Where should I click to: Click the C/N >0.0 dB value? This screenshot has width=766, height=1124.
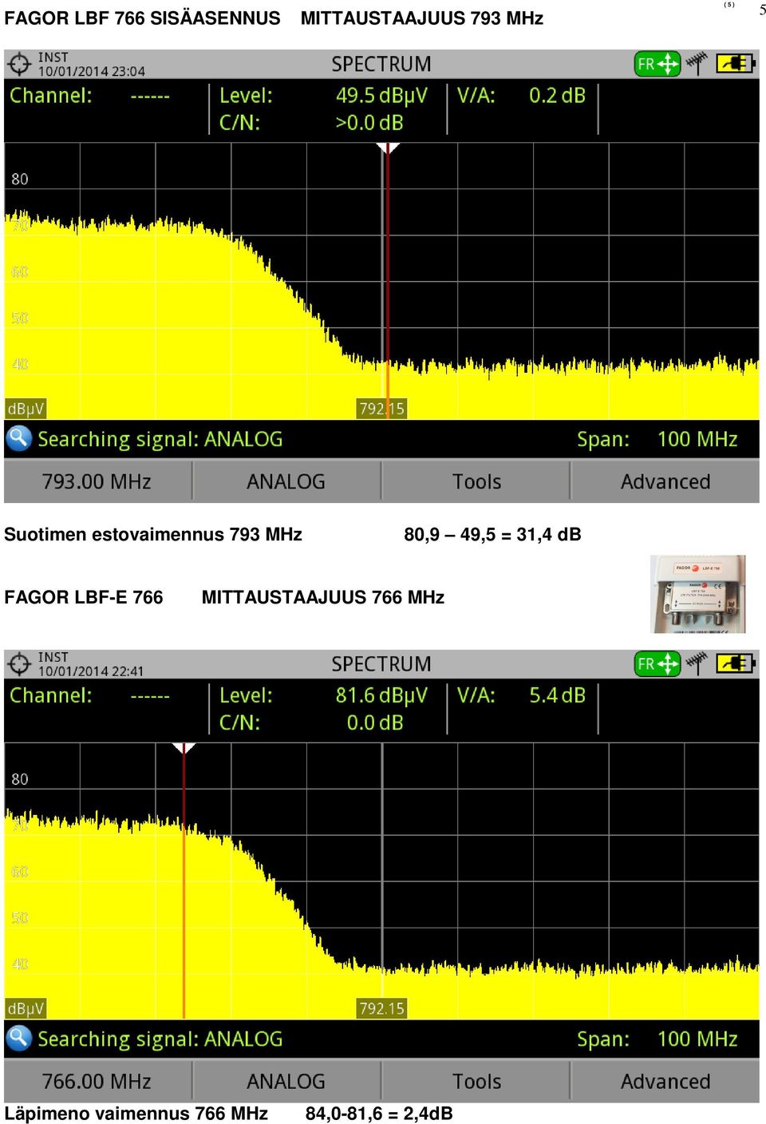369,123
